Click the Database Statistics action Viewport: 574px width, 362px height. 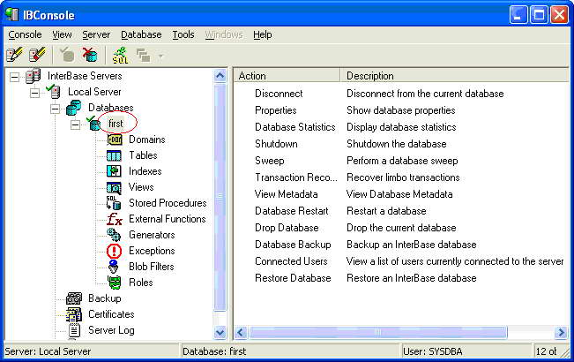295,127
